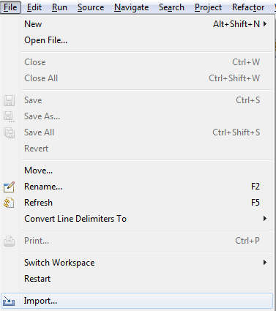Image resolution: width=276 pixels, height=311 pixels.
Task: Open the Navigate menu
Action: tap(131, 7)
